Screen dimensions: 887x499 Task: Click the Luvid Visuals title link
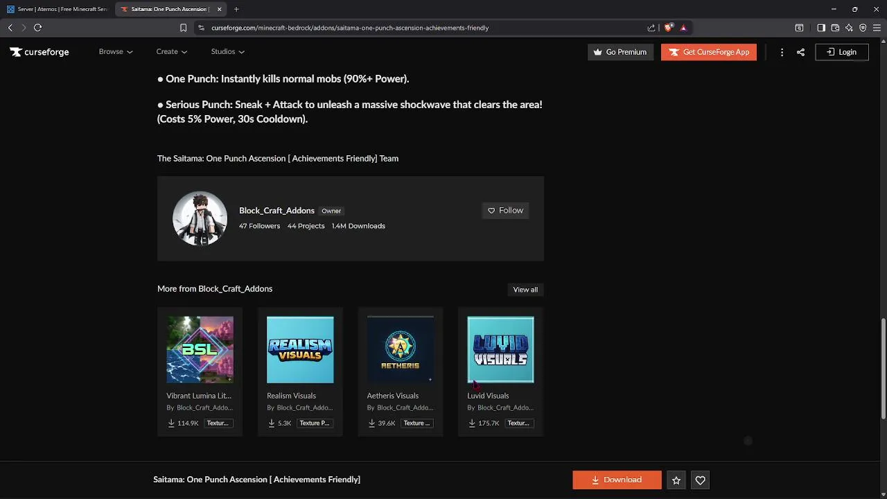[x=488, y=396]
